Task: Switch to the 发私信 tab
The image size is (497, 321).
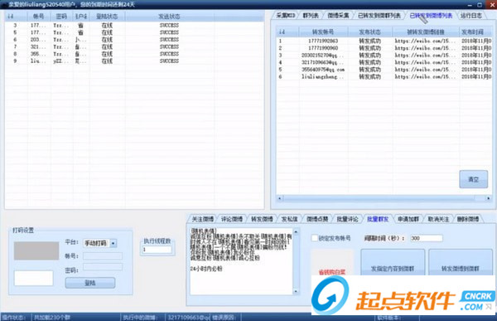Action: [290, 219]
